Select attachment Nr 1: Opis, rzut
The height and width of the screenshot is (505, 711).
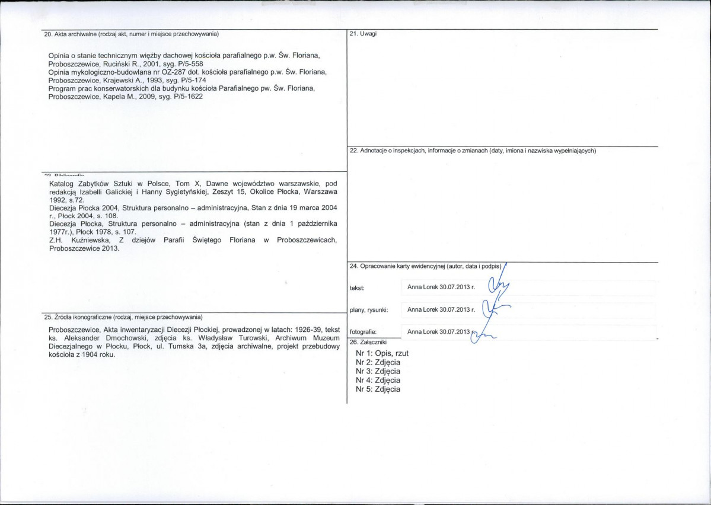[x=382, y=353]
